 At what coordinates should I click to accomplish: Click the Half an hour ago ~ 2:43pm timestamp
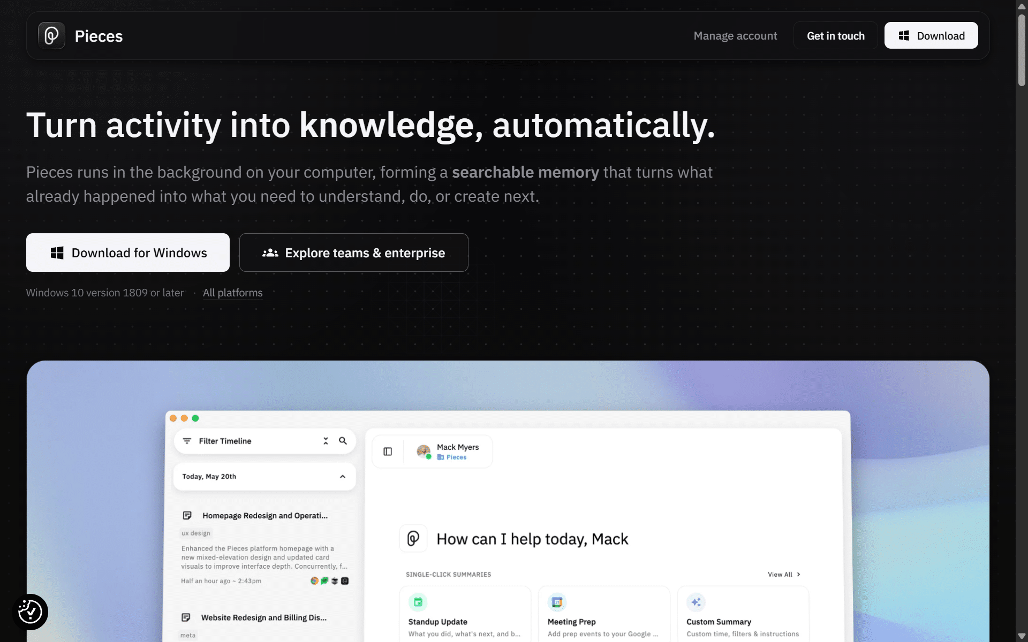pyautogui.click(x=221, y=581)
